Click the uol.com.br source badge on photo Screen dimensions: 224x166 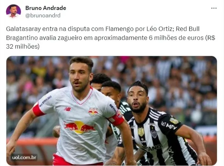[x=24, y=157]
